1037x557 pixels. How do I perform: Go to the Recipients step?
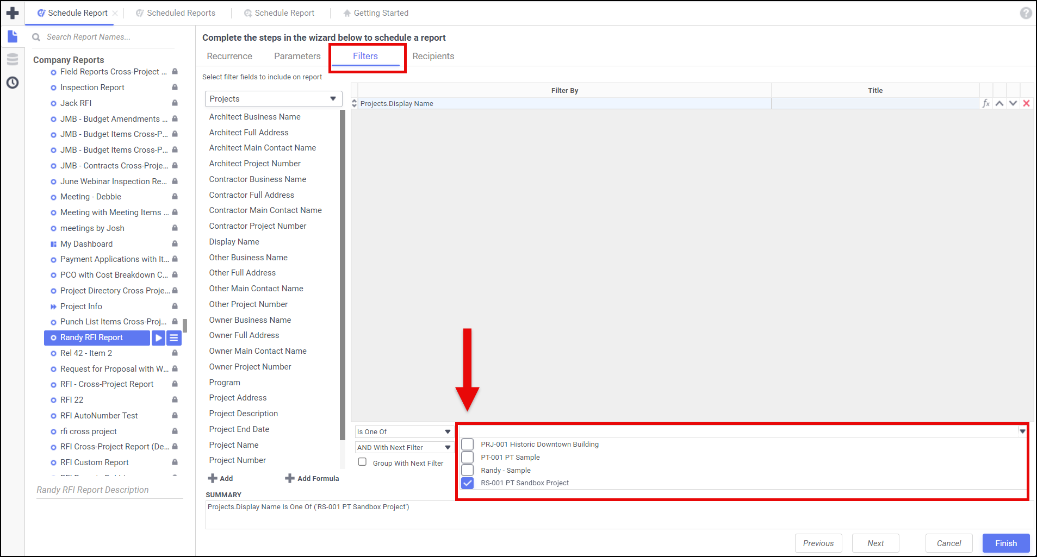(433, 56)
